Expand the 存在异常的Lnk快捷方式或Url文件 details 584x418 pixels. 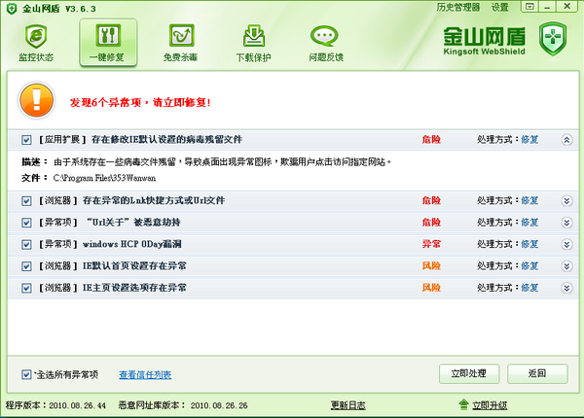(x=566, y=201)
